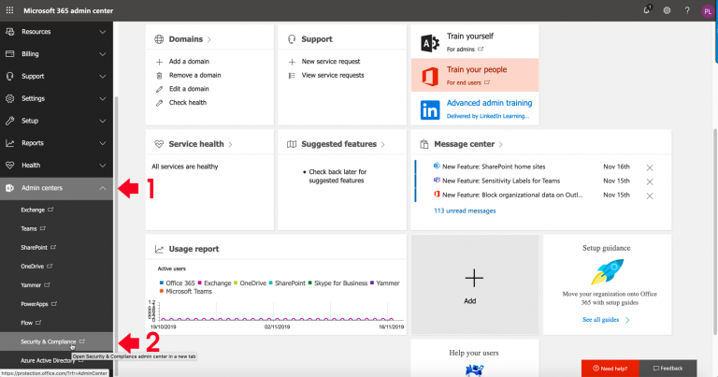
Task: Click the Check health link
Action: [188, 103]
